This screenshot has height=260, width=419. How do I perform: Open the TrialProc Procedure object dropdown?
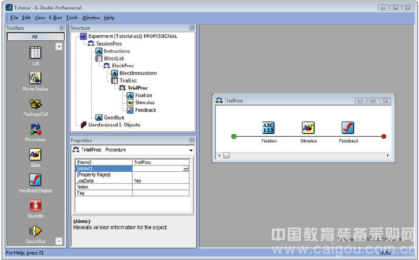(x=191, y=150)
